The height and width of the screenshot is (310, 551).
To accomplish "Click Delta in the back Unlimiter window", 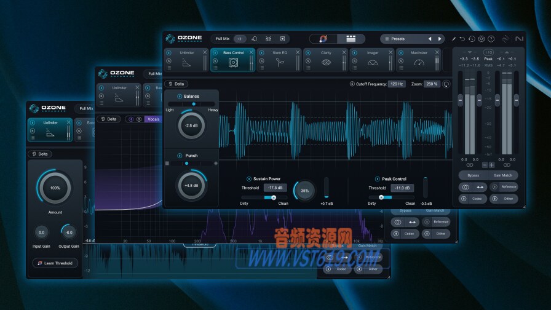I will coord(40,154).
